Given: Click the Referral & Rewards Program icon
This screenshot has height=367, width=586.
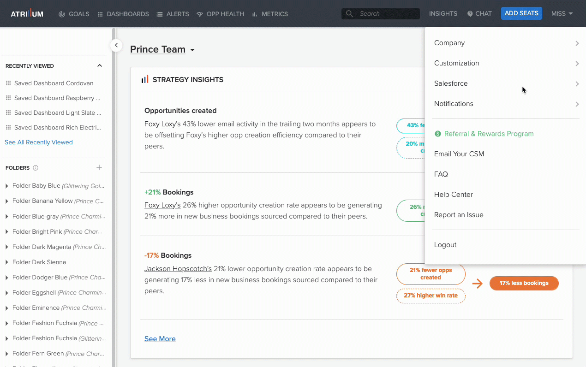Looking at the screenshot, I should (x=437, y=134).
